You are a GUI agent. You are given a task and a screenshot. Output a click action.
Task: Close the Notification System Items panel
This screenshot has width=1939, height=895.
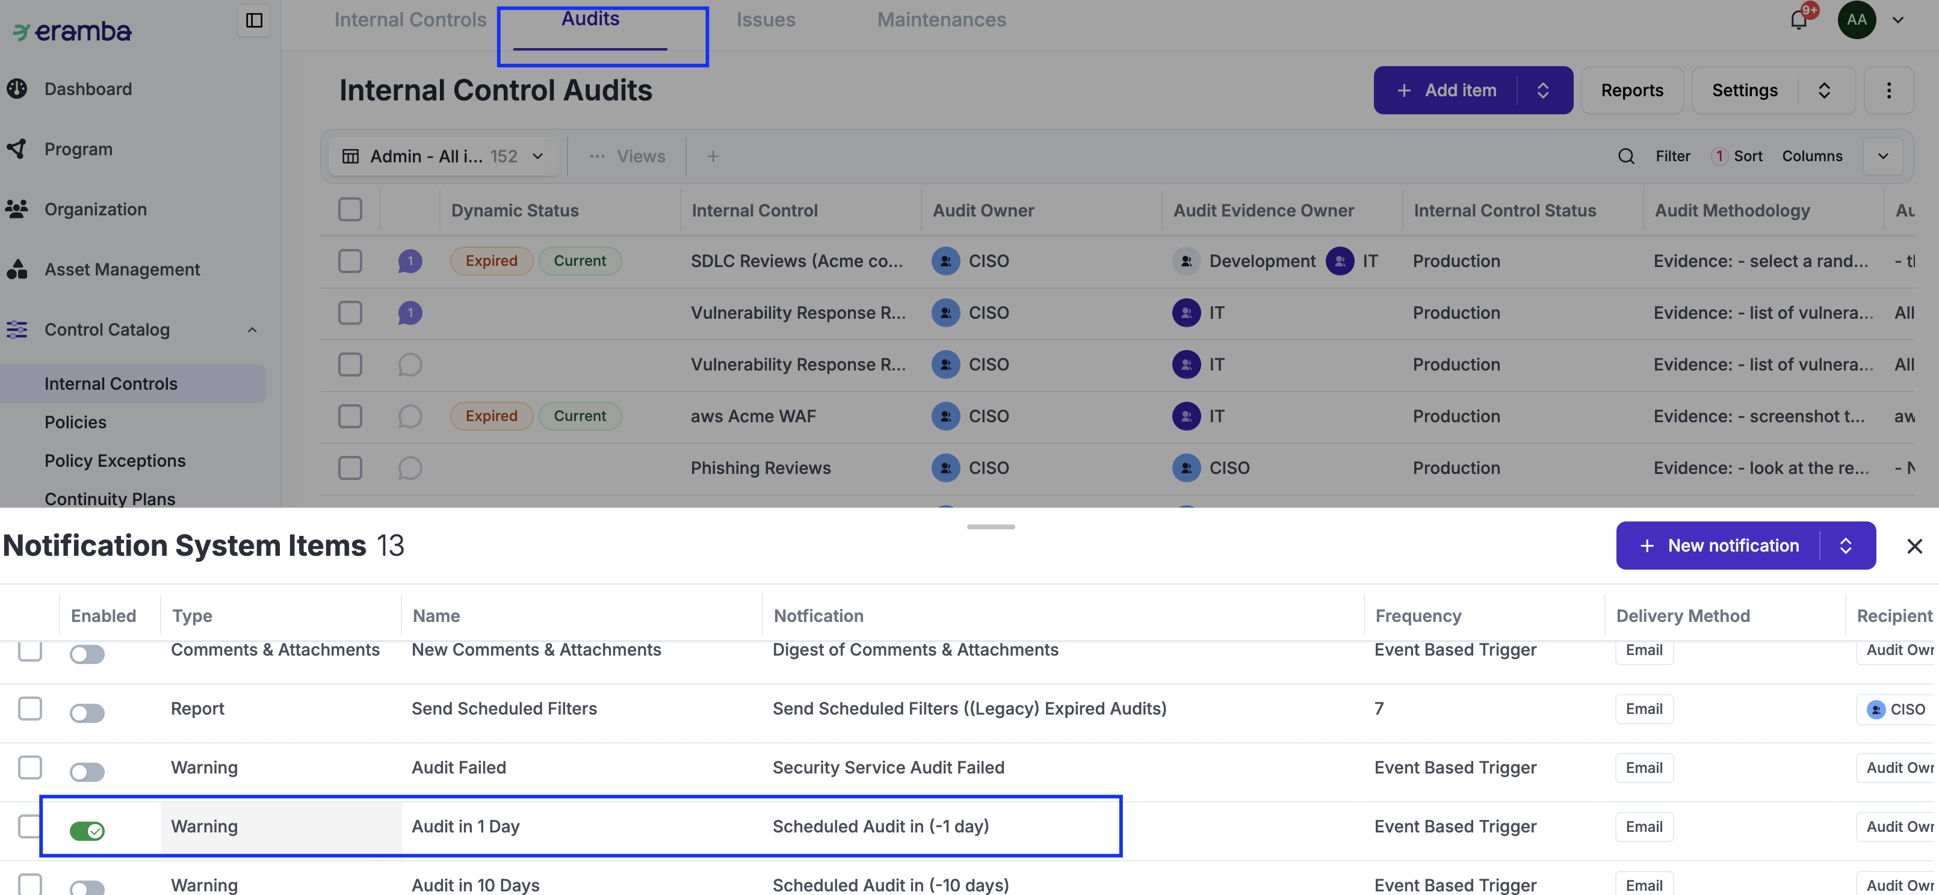(1914, 546)
